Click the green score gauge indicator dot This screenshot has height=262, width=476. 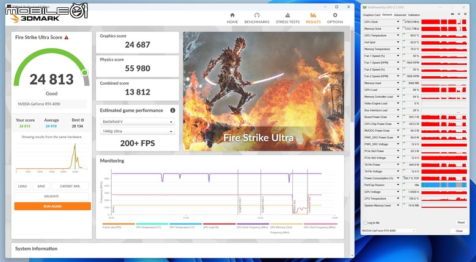pos(85,73)
